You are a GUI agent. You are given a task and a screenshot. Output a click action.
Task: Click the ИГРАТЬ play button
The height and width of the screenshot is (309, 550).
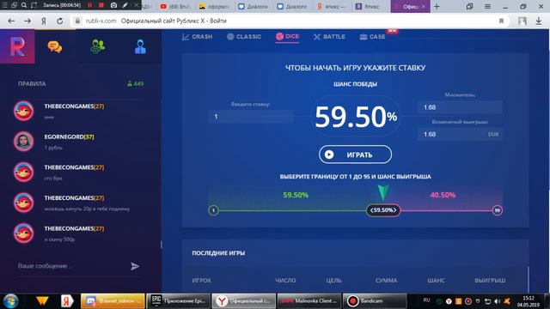click(x=355, y=154)
